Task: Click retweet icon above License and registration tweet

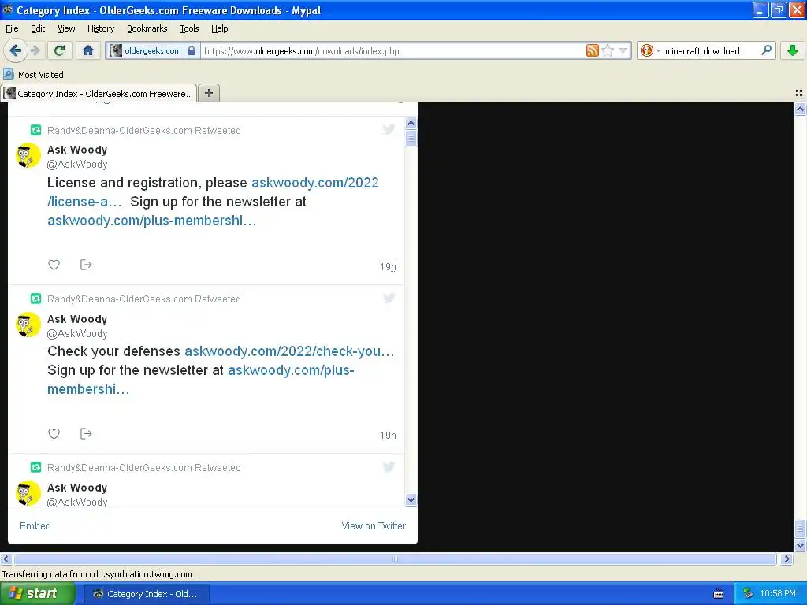Action: click(35, 130)
